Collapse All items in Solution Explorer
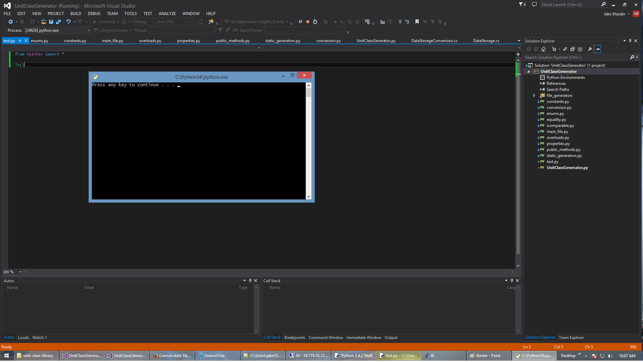Image resolution: width=643 pixels, height=362 pixels. 572,49
